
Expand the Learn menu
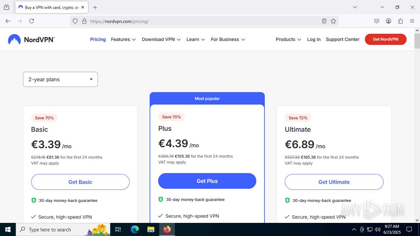tap(196, 39)
